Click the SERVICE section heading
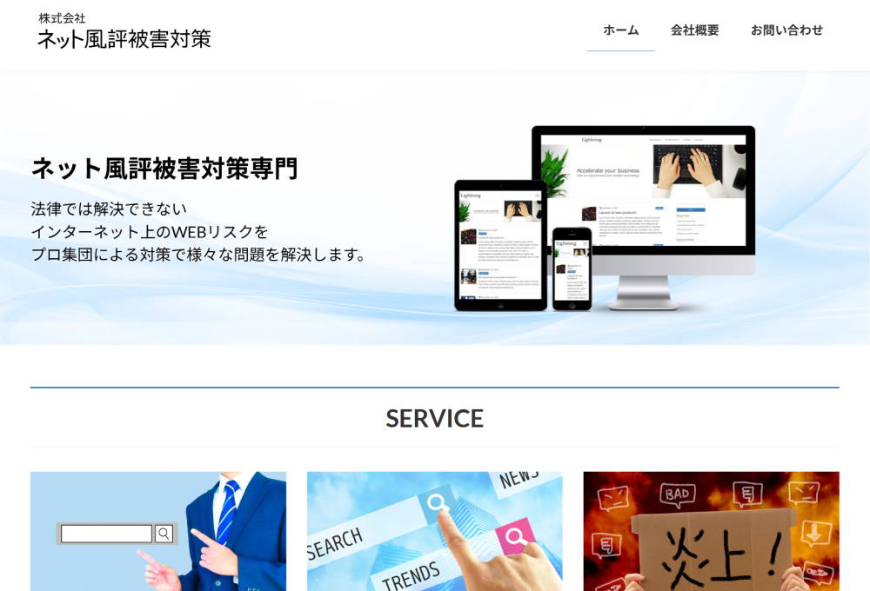The width and height of the screenshot is (870, 591). pyautogui.click(x=434, y=418)
